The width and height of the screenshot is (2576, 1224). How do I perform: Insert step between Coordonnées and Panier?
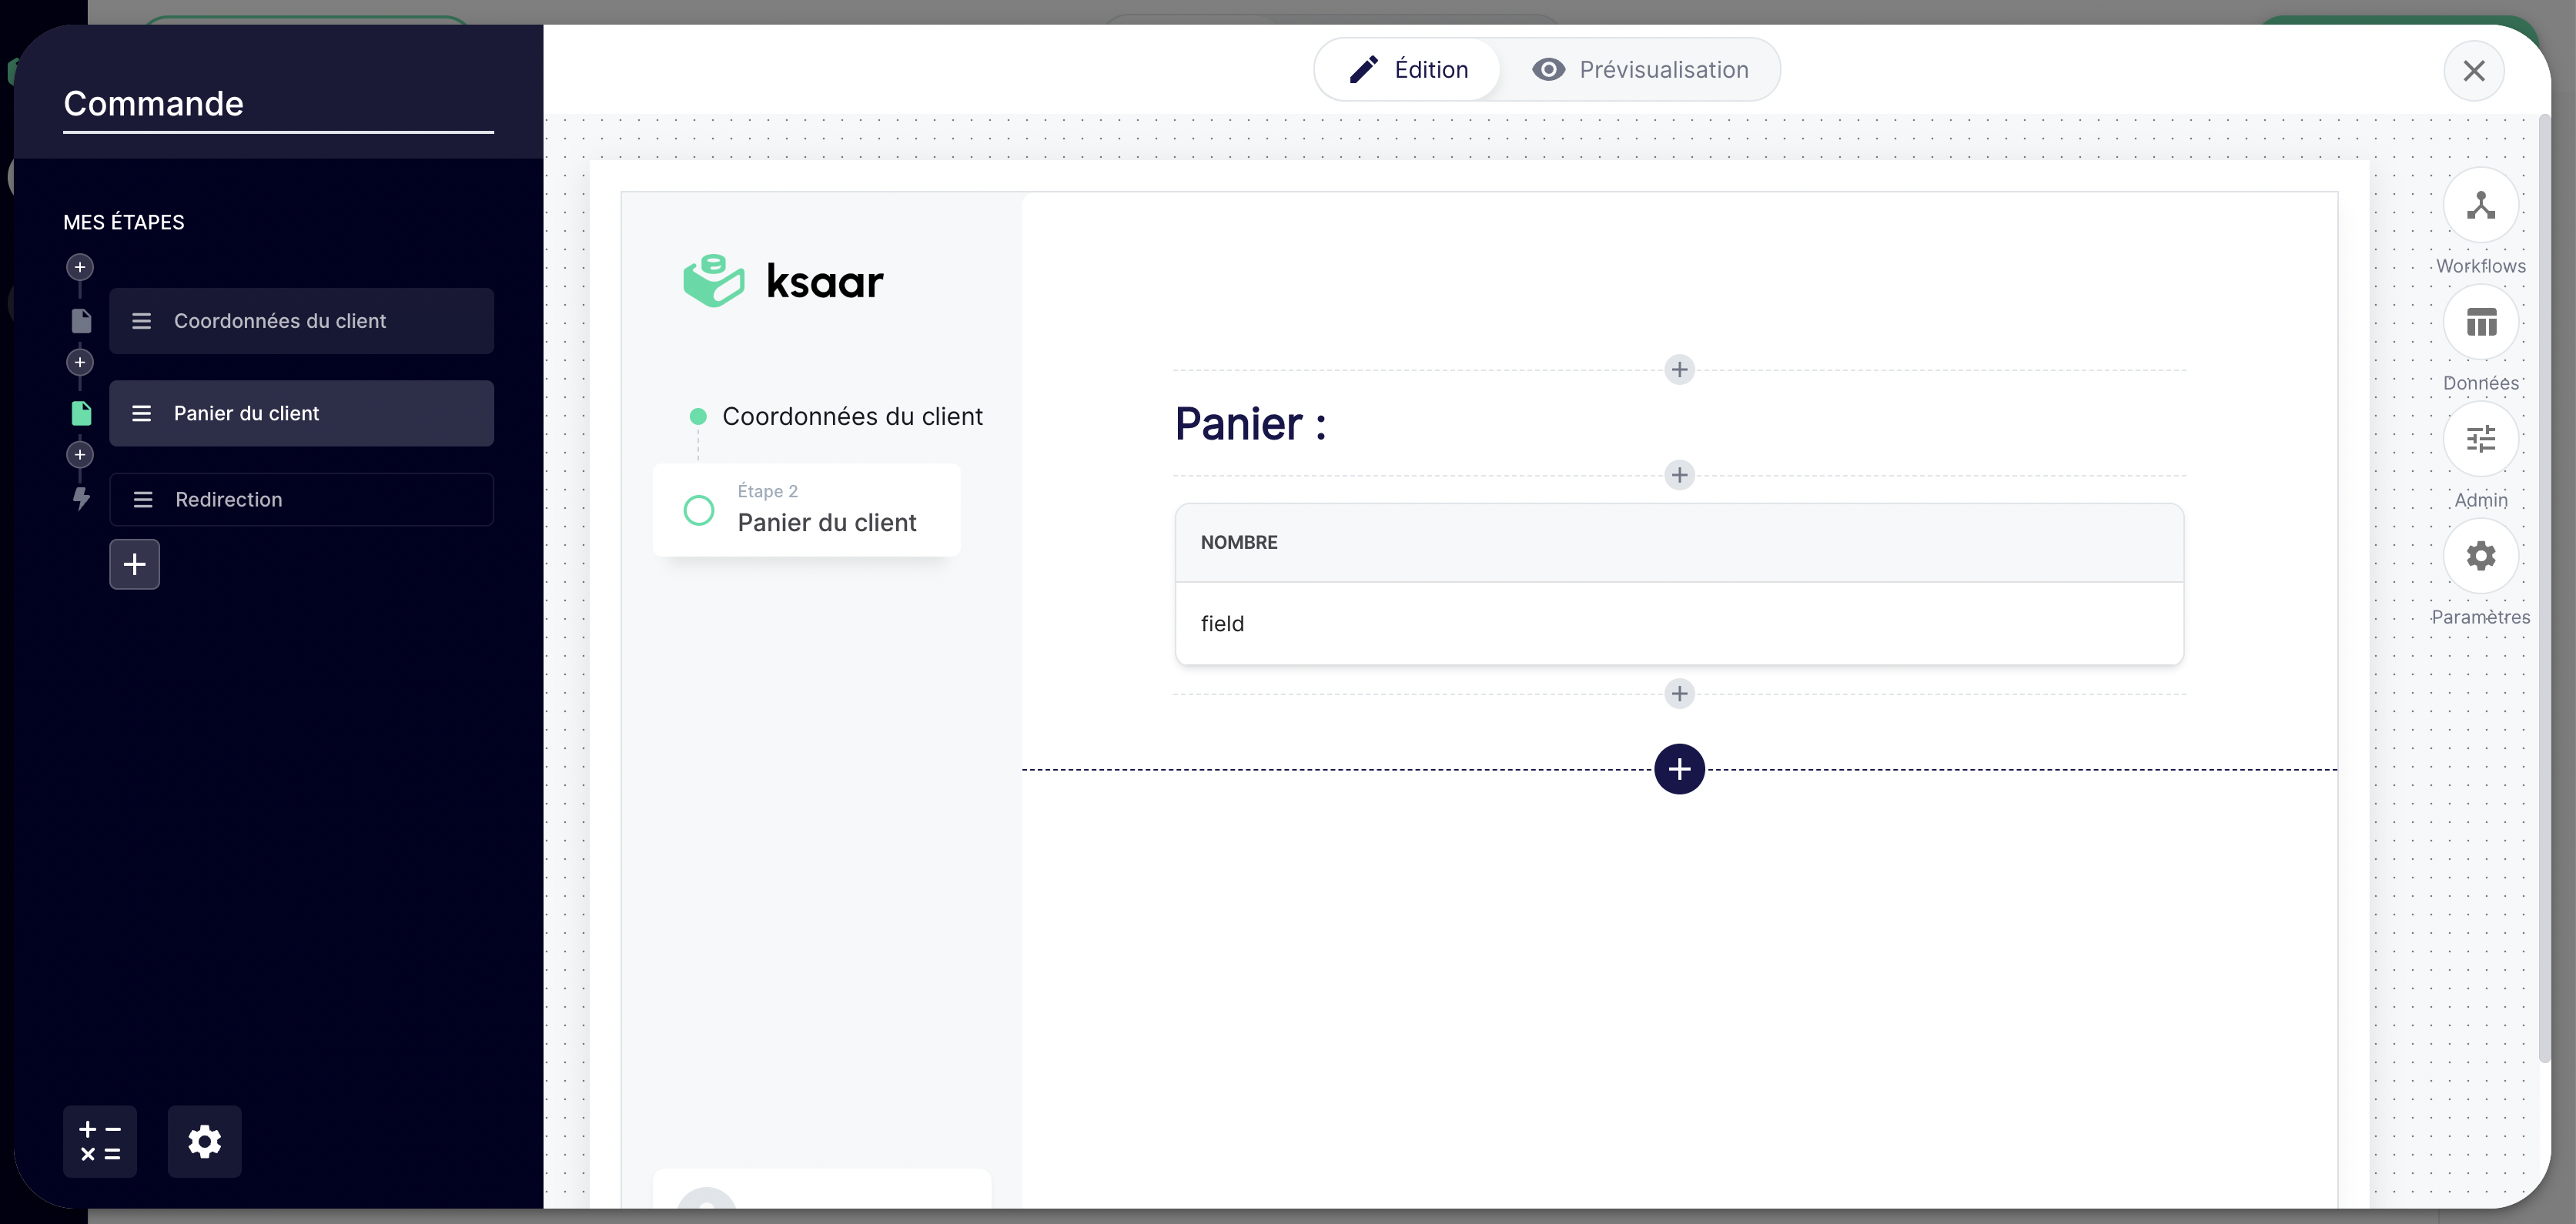click(80, 362)
